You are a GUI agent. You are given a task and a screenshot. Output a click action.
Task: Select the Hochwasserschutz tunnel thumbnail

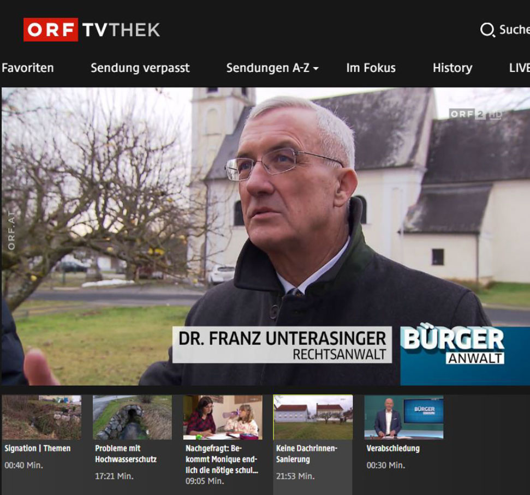pos(132,417)
